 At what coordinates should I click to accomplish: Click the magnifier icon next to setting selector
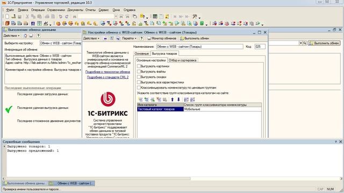pyautogui.click(x=305, y=43)
